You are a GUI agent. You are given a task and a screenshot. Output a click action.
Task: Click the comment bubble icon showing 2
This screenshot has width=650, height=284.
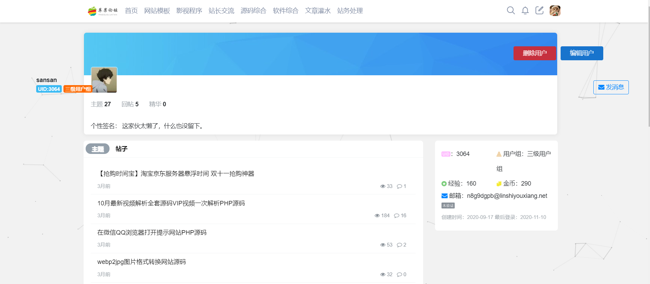[400, 245]
